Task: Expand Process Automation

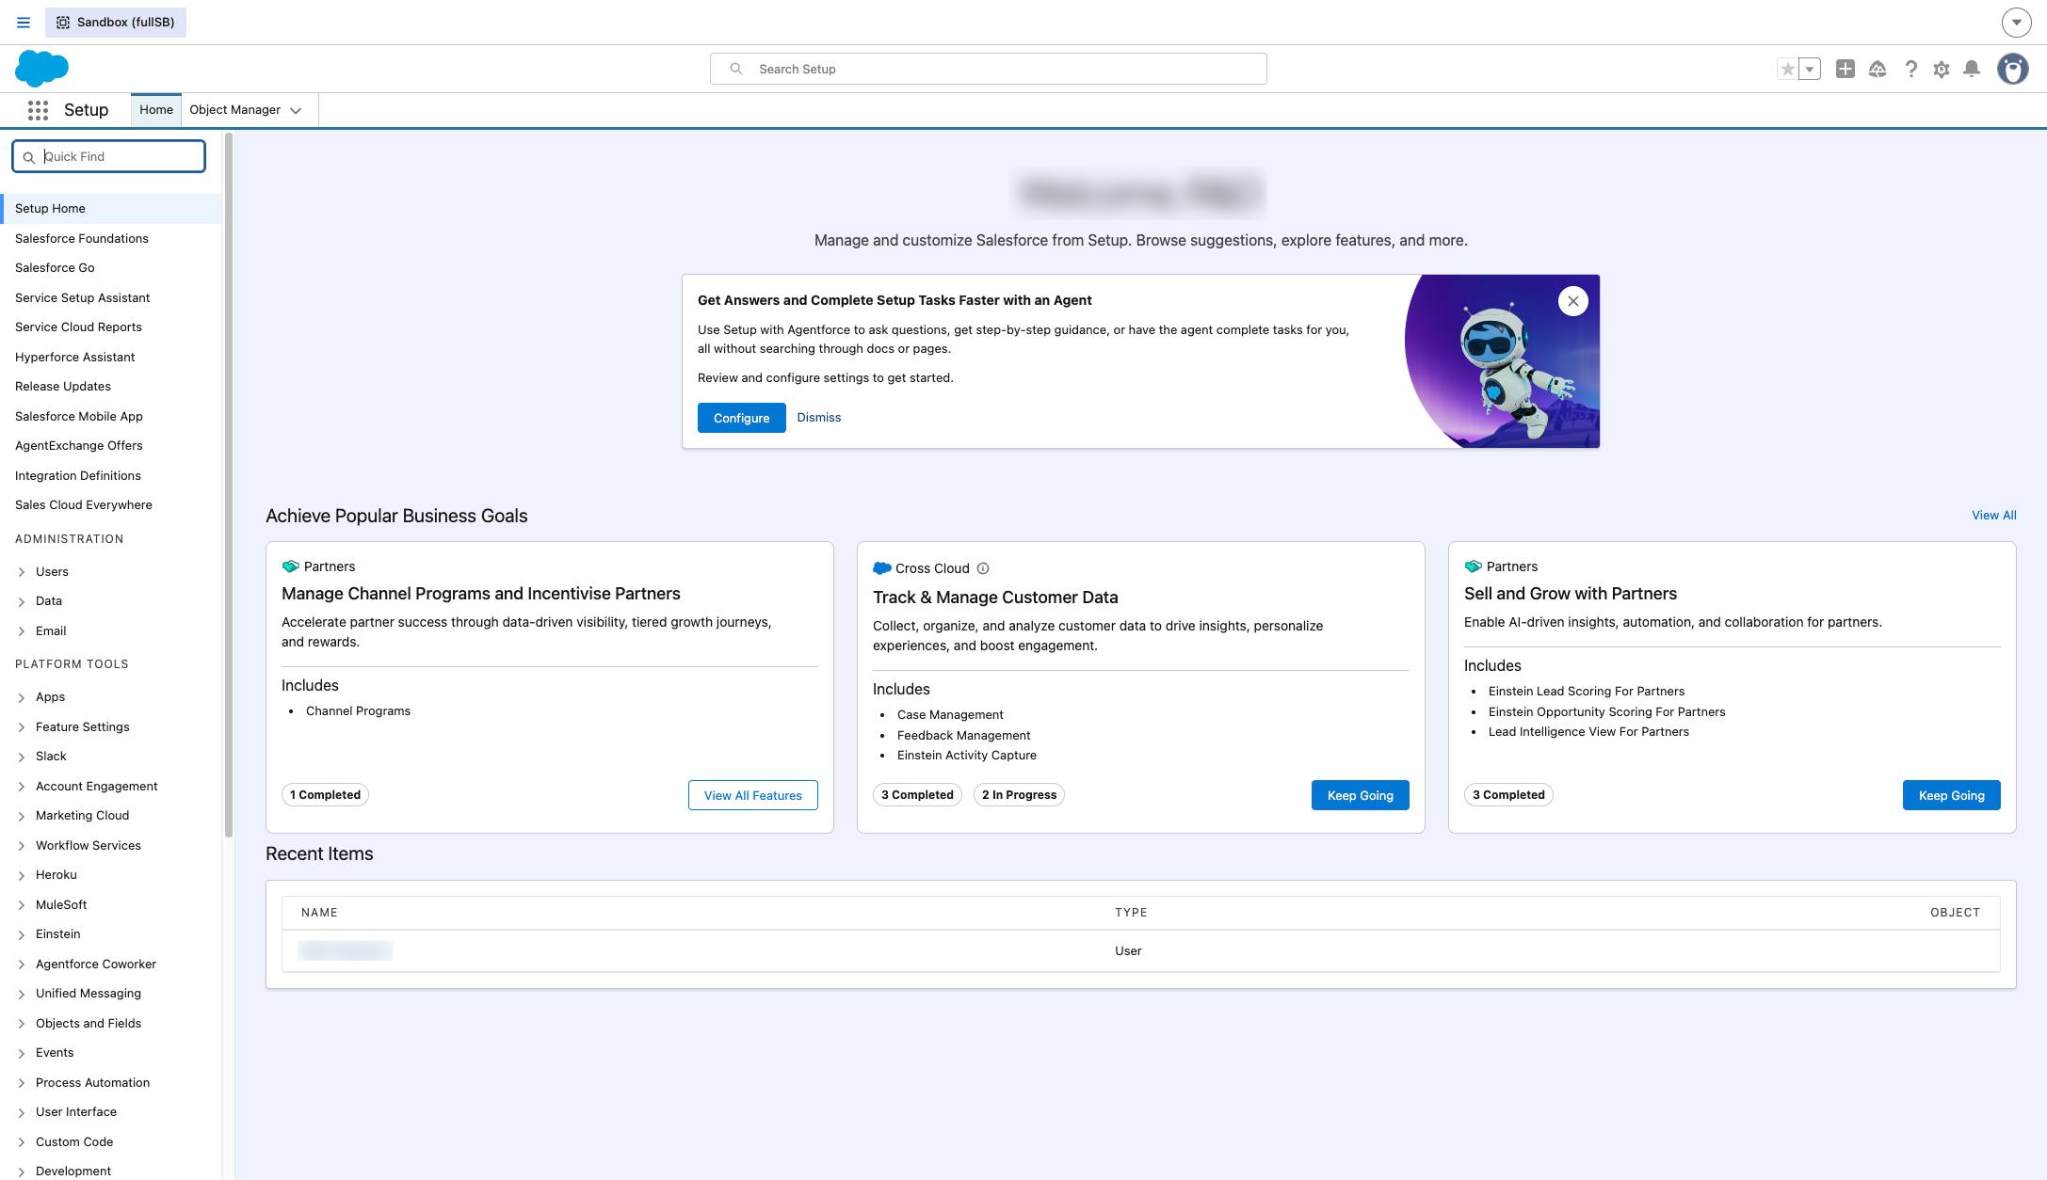Action: tap(22, 1083)
